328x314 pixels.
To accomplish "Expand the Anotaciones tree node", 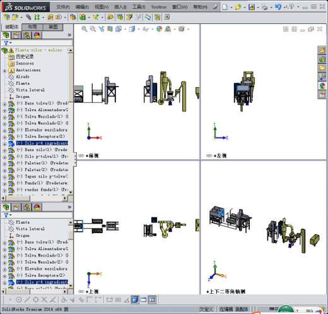I will pyautogui.click(x=4, y=71).
